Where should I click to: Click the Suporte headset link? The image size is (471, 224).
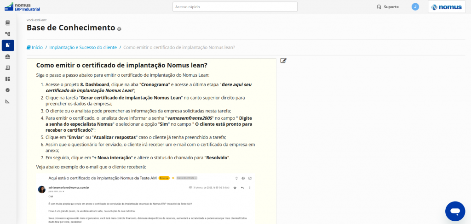(x=387, y=7)
